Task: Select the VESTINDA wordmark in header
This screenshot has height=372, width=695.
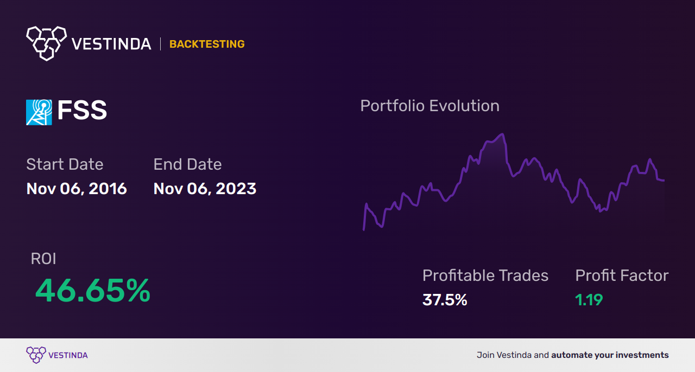Action: tap(111, 44)
